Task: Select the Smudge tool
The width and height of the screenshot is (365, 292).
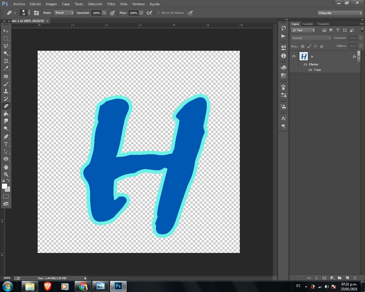Action: [6, 121]
